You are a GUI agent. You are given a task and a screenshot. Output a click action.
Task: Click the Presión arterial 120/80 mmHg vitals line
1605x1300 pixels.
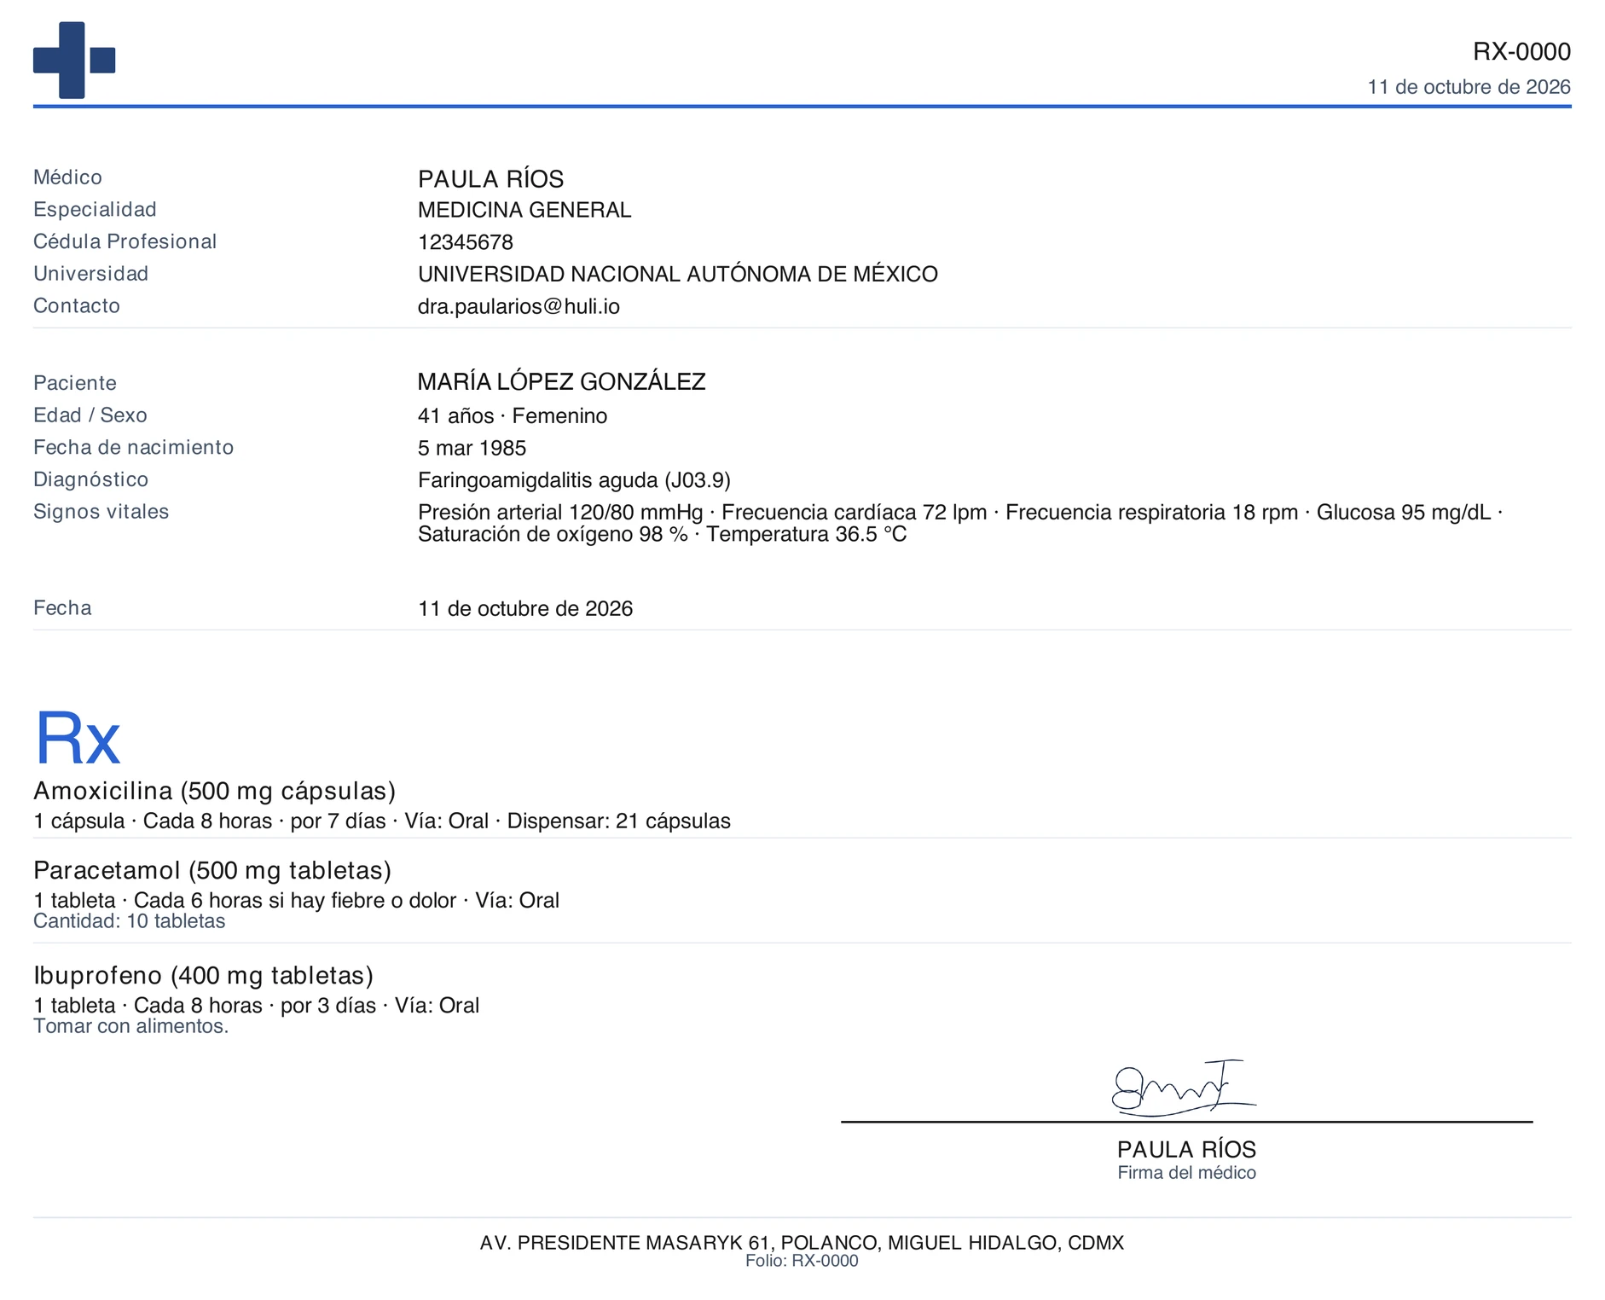[x=960, y=513]
